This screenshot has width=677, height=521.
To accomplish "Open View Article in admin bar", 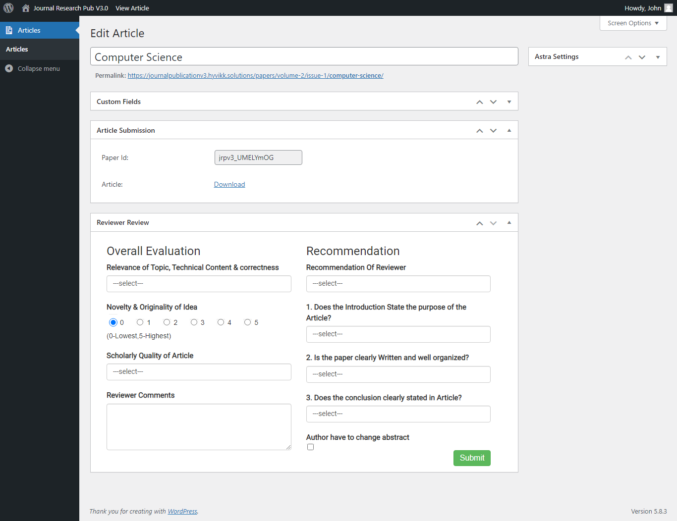I will pos(132,8).
